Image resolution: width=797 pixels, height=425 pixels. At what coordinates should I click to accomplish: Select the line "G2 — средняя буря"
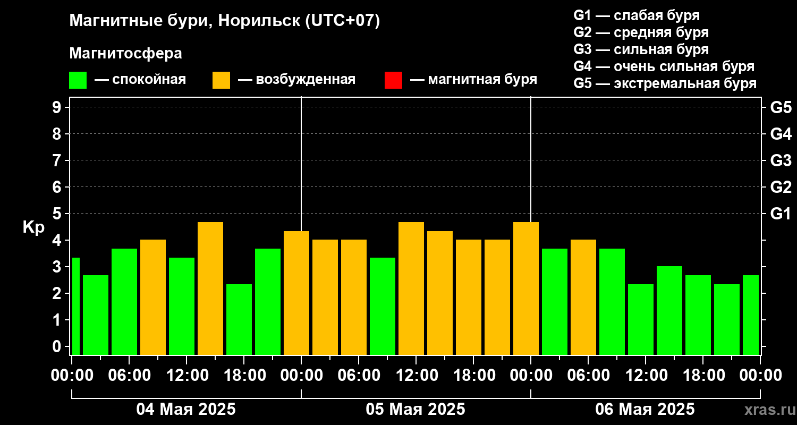(x=641, y=32)
